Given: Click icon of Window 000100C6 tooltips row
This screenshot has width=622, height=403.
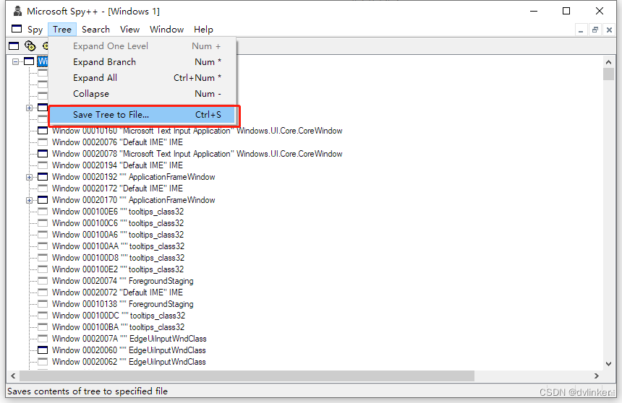Looking at the screenshot, I should click(43, 223).
